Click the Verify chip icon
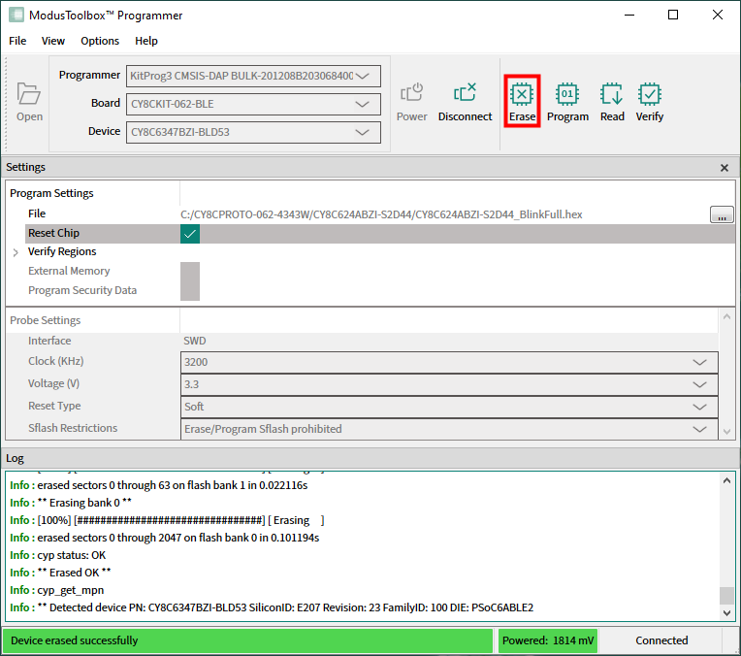 tap(650, 94)
